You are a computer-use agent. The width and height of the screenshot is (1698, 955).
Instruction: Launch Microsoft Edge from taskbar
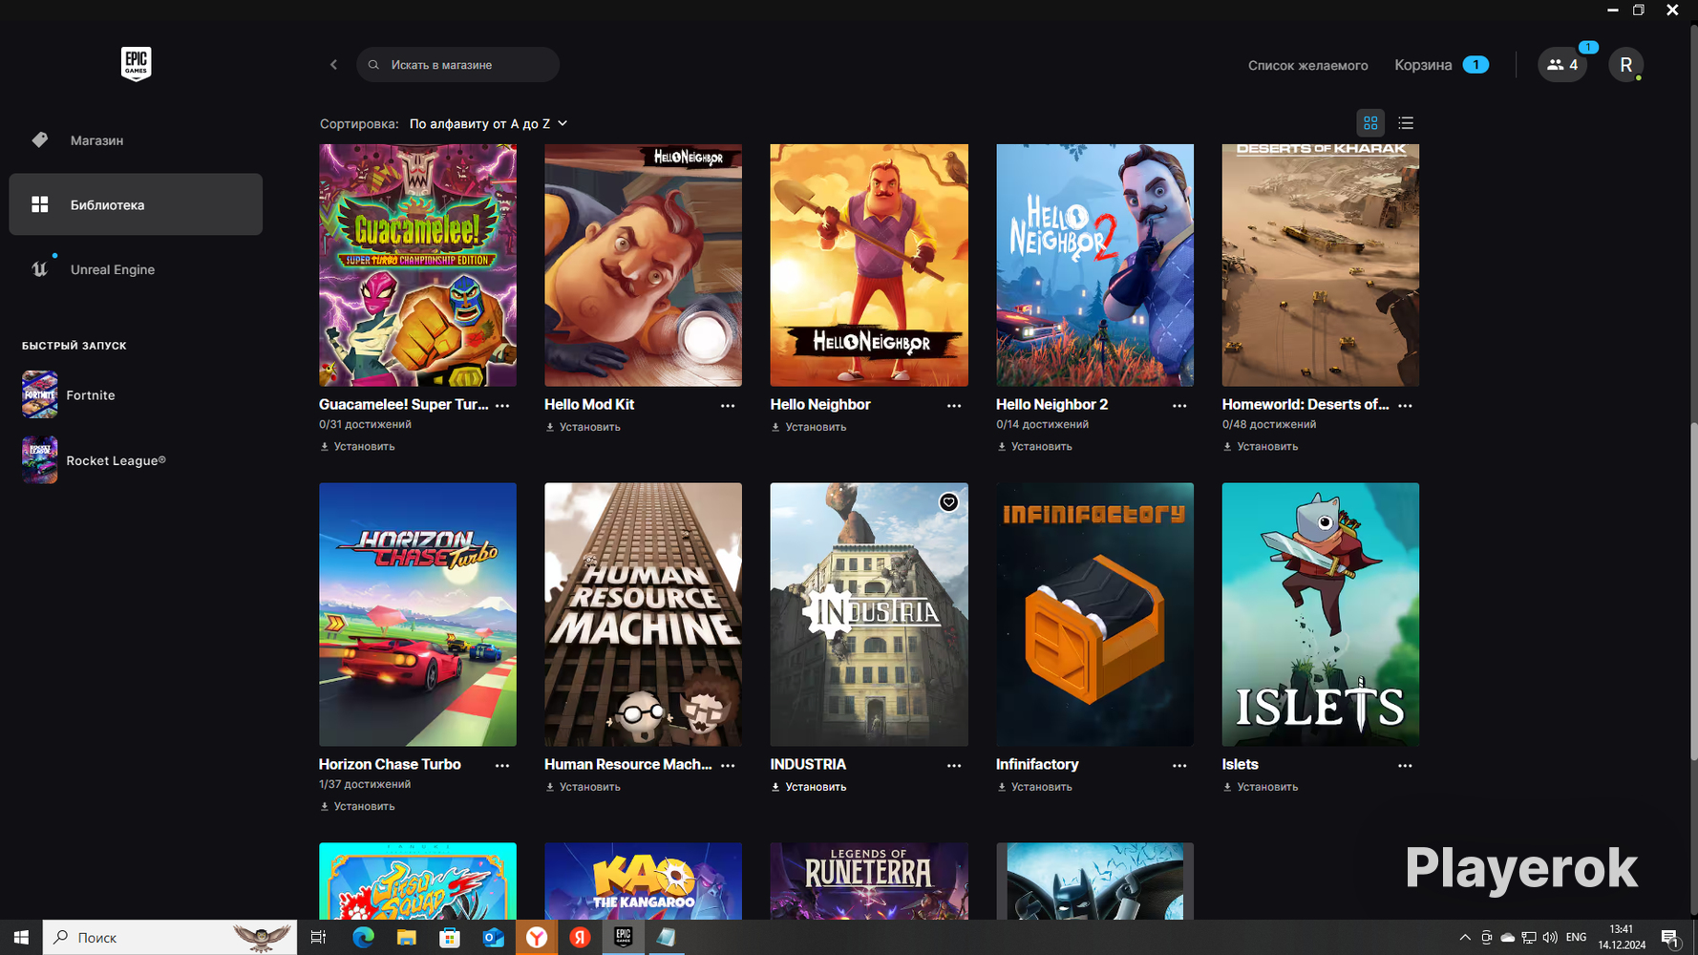[363, 938]
